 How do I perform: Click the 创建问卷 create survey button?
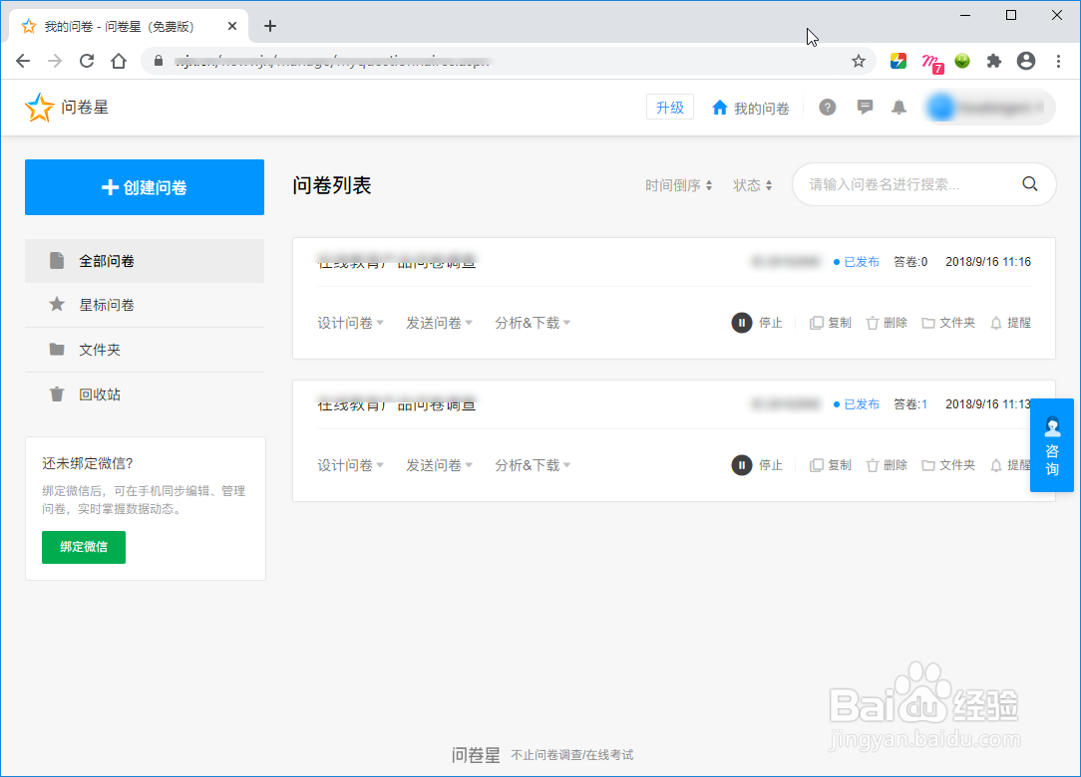coord(144,186)
